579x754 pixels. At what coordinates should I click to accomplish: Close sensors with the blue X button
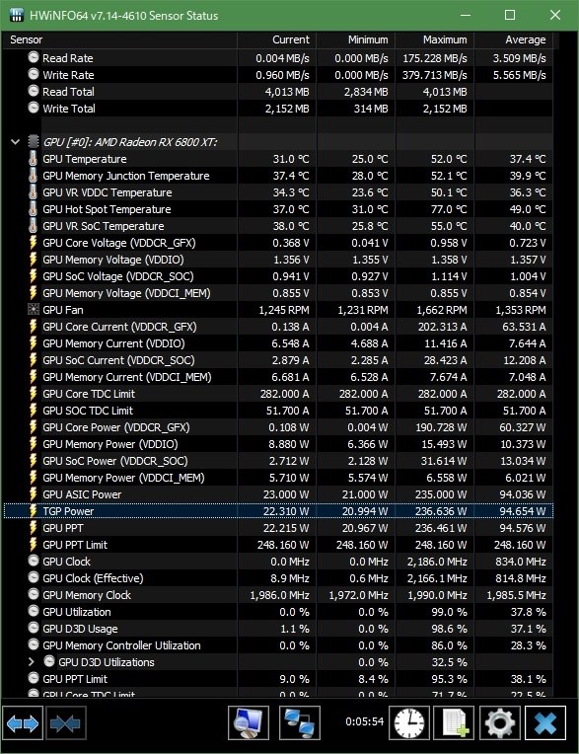tap(545, 722)
